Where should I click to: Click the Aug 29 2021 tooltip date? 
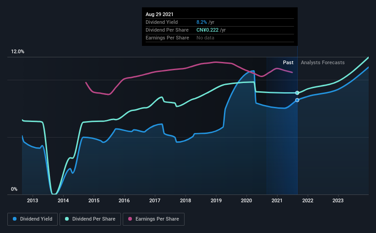click(x=159, y=14)
